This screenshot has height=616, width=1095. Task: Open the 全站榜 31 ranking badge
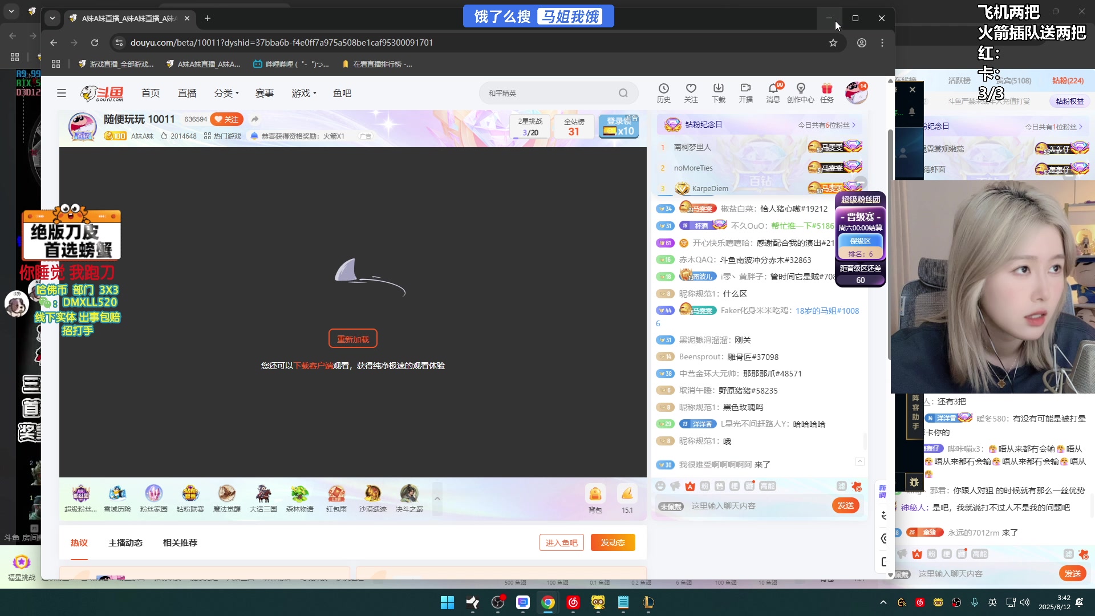click(x=574, y=127)
